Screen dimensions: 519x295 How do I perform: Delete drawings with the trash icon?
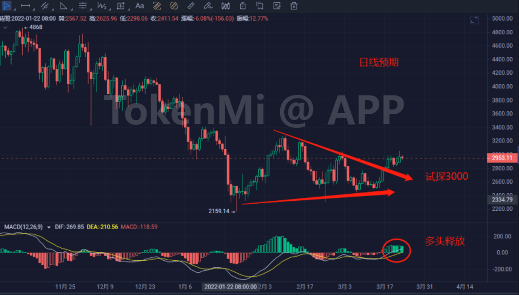294,6
